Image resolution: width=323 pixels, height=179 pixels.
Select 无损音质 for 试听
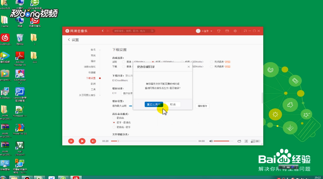[211, 62]
